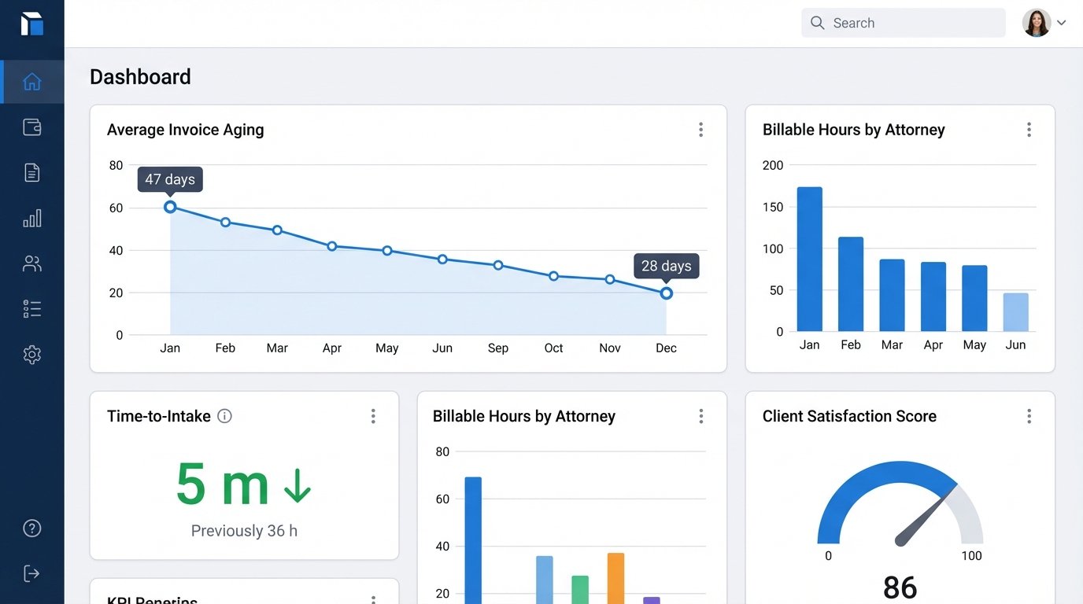Click the Help question-mark icon
The width and height of the screenshot is (1083, 604).
point(31,528)
